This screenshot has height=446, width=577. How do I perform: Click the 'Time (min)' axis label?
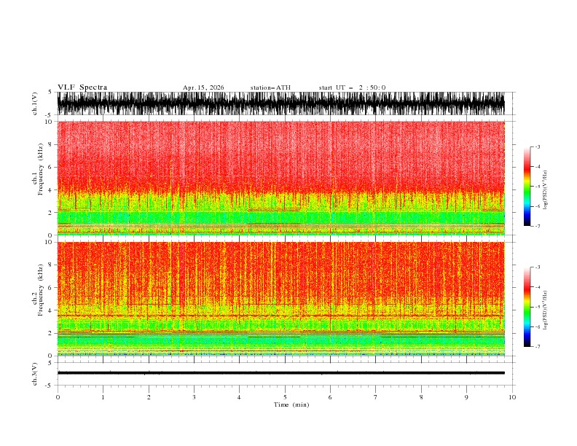[x=291, y=404]
